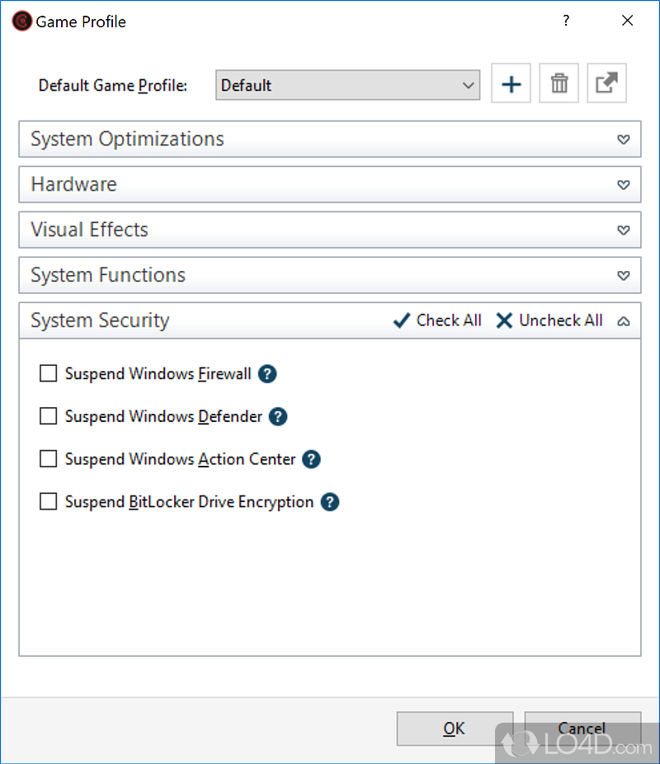This screenshot has width=660, height=764.
Task: Click the add new profile plus icon
Action: pos(511,84)
